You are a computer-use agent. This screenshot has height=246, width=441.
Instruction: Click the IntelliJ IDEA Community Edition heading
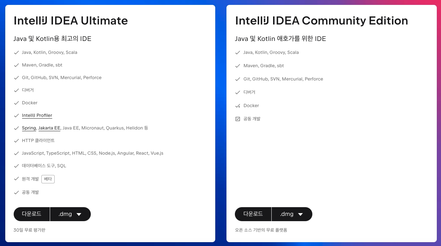(x=321, y=21)
